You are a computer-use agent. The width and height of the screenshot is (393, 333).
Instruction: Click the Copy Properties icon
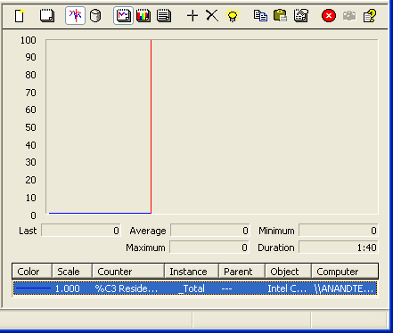tap(260, 15)
